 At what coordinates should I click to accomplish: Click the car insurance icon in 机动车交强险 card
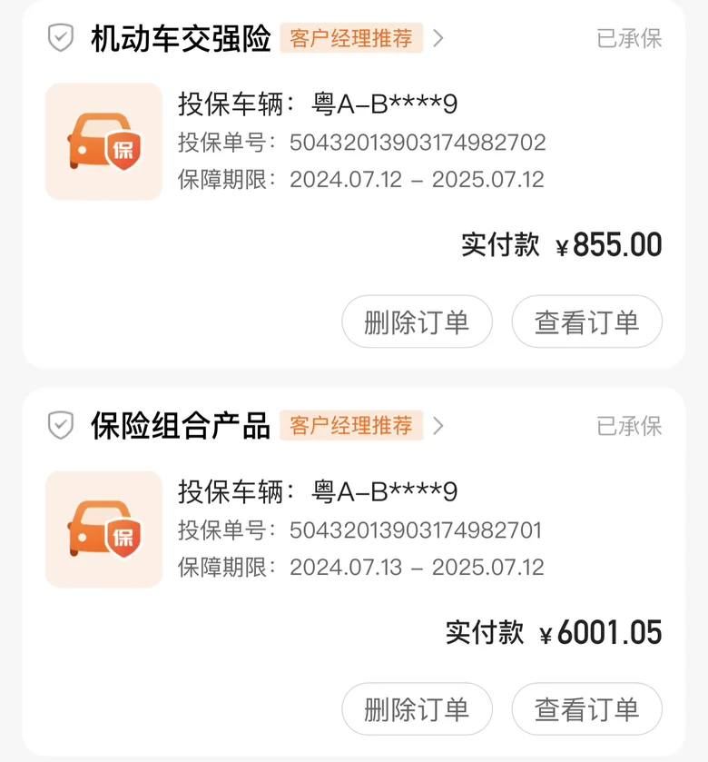103,142
